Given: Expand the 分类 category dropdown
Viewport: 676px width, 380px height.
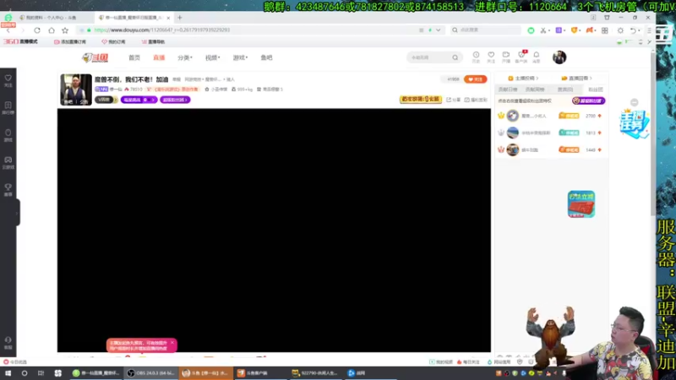Looking at the screenshot, I should (185, 57).
